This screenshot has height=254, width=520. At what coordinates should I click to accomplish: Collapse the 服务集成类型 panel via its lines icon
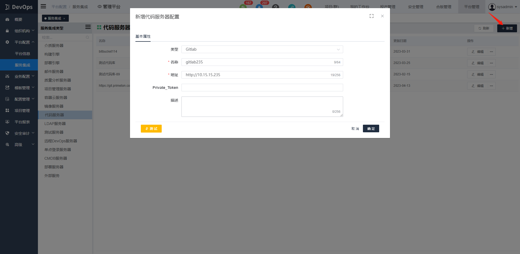pos(88,27)
